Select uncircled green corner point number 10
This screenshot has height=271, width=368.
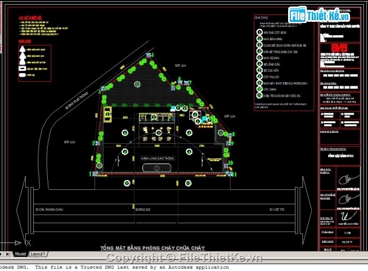coord(230,162)
